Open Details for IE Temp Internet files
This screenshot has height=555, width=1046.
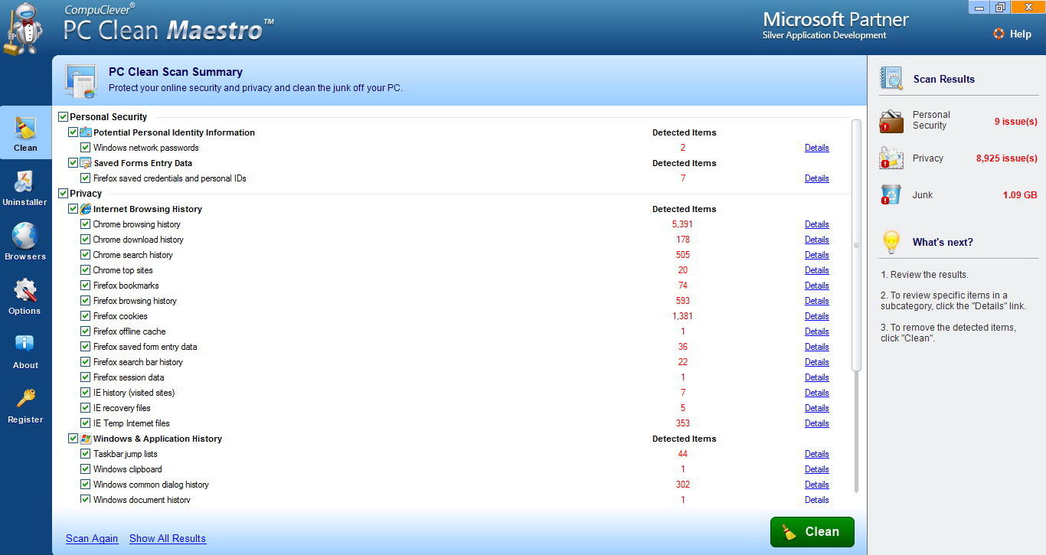click(816, 423)
